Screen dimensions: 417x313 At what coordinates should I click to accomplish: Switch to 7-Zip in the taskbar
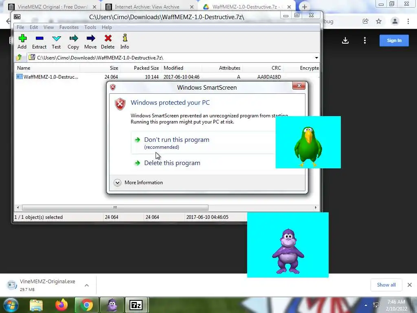pyautogui.click(x=136, y=305)
